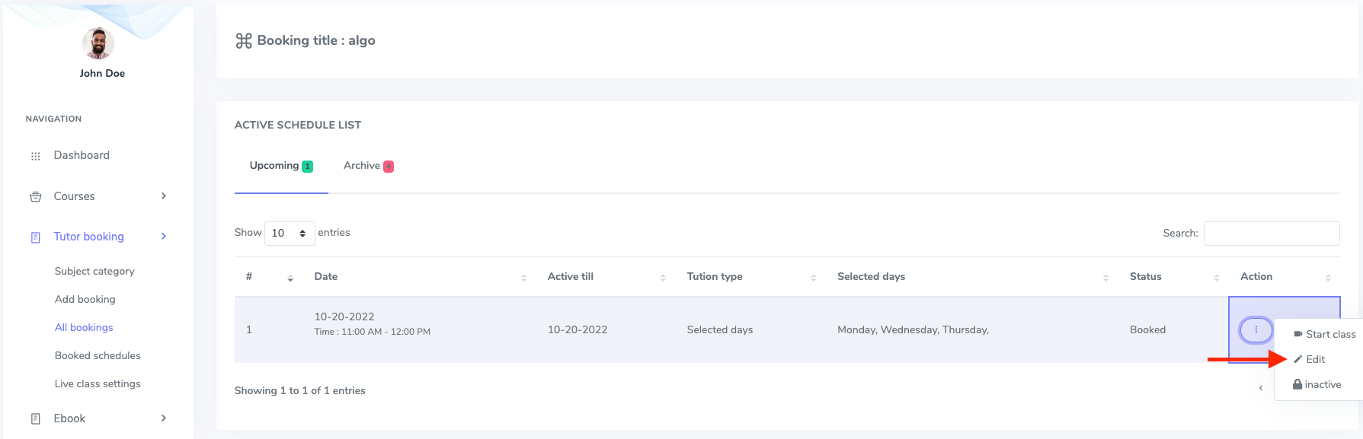Sort table by Date column
Viewport: 1363px width, 439px height.
[326, 276]
